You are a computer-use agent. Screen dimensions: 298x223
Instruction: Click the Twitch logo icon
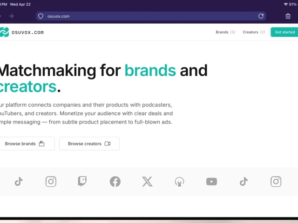[82, 182]
